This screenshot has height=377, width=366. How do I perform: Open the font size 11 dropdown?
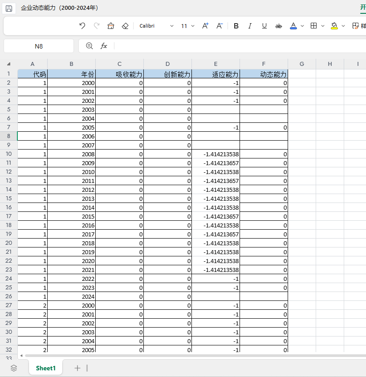[x=188, y=26]
